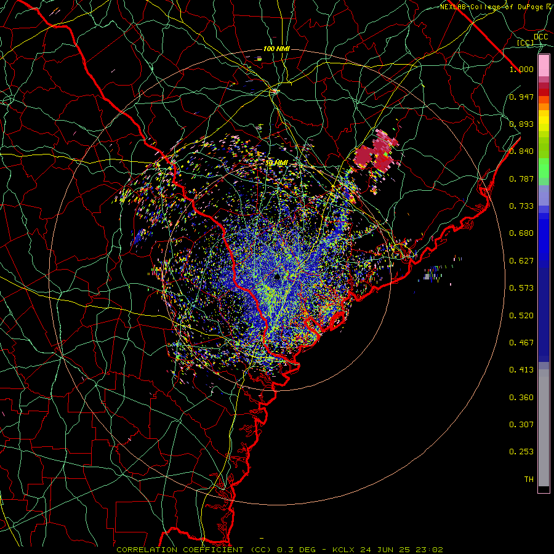
Task: Click the 0.467 scale value
Action: (x=521, y=343)
